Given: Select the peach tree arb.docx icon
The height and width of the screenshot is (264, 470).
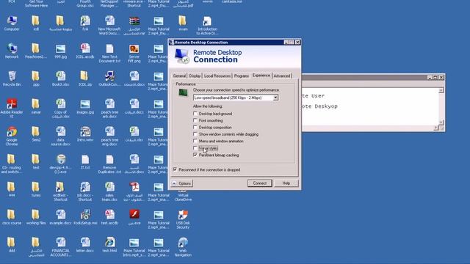Looking at the screenshot, I should (109, 109).
